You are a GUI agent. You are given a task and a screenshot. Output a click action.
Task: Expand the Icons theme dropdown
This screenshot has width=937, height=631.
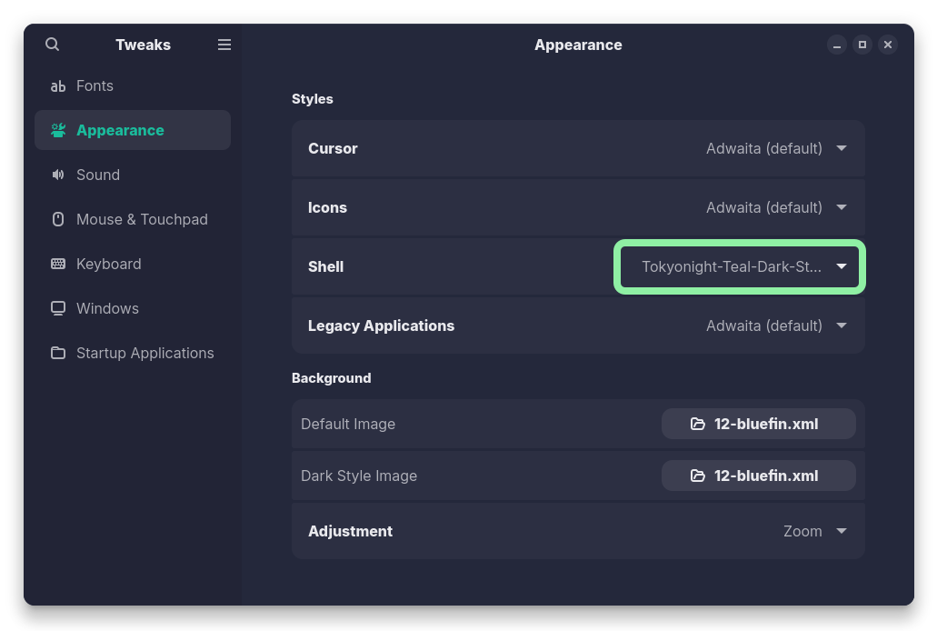pyautogui.click(x=776, y=207)
